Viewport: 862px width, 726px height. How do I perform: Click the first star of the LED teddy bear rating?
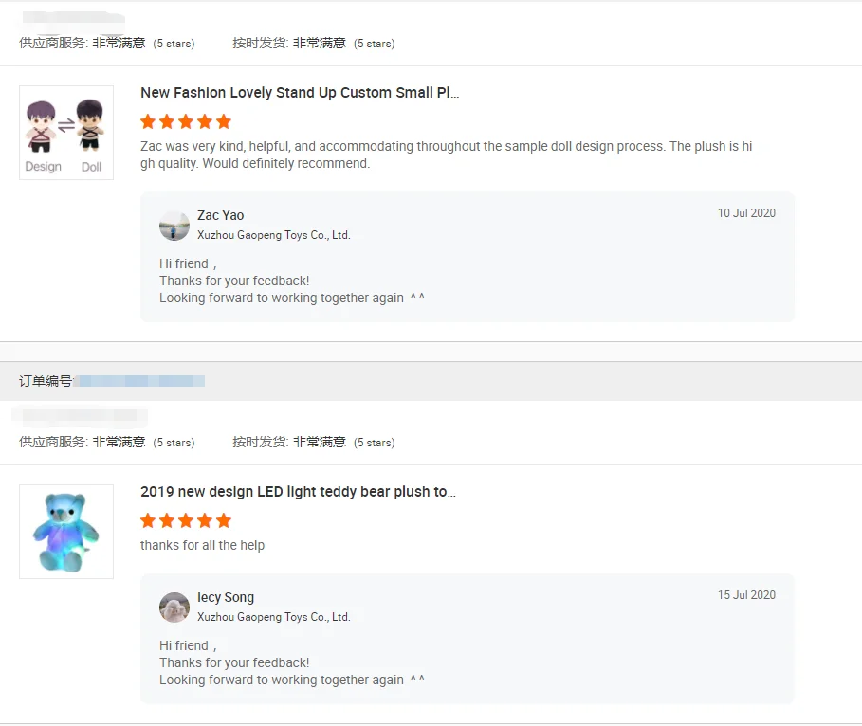coord(148,520)
